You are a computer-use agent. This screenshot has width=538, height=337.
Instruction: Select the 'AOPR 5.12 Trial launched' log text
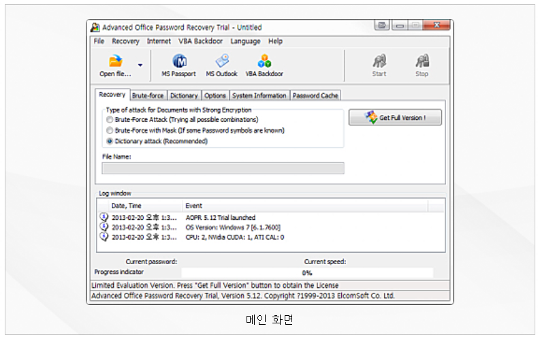220,218
